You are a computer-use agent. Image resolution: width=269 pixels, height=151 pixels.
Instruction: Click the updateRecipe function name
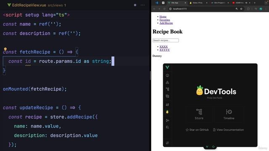[36, 108]
